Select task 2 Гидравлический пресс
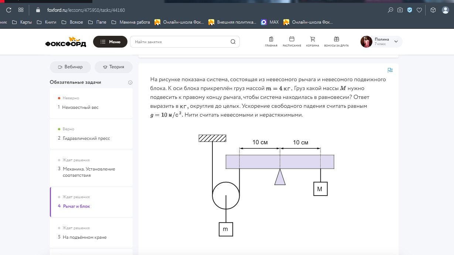 [x=91, y=134]
